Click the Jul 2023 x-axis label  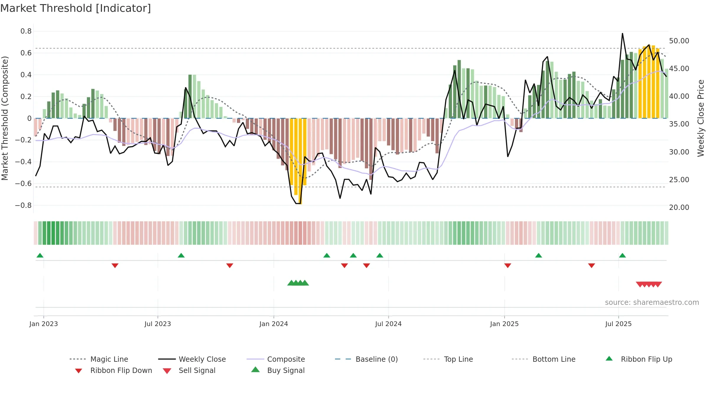[x=158, y=324]
